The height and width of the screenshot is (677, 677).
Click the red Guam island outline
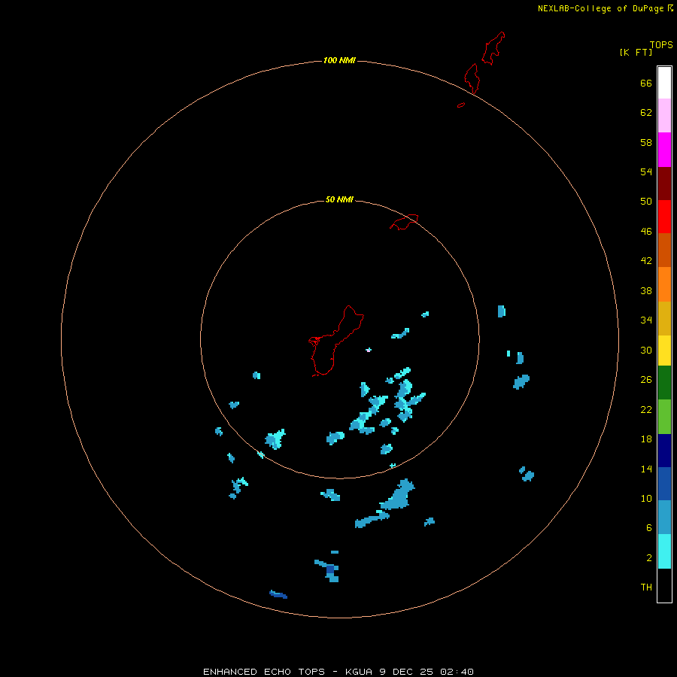point(336,341)
